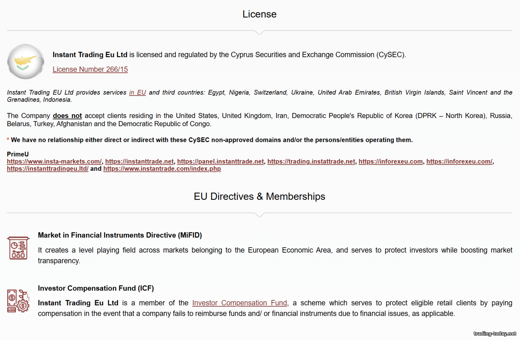This screenshot has height=340, width=520.
Task: Open the inforexeu.com link without trailing slash
Action: pos(390,161)
